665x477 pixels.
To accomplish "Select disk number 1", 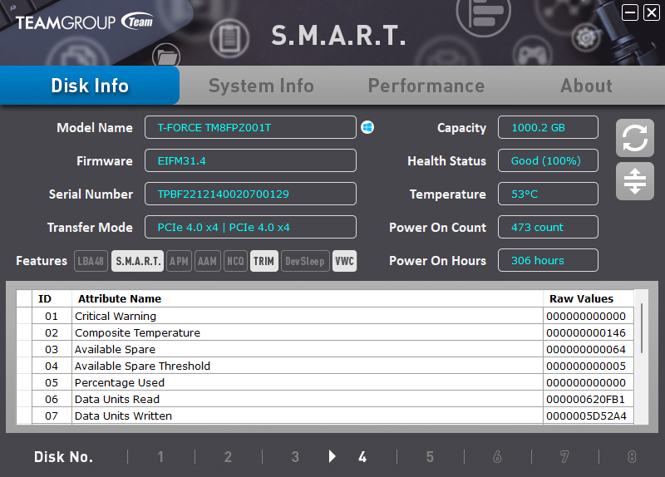I will point(160,456).
